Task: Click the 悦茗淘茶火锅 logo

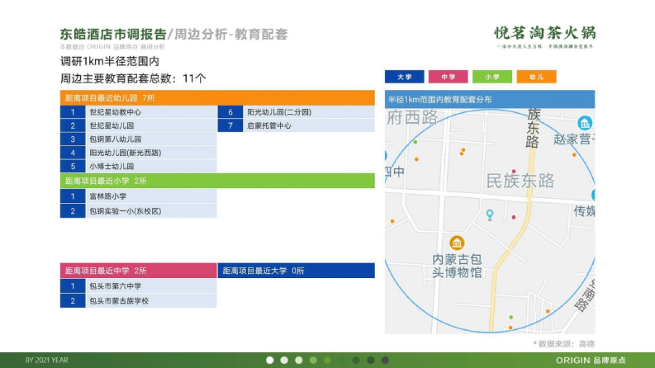Action: tap(544, 34)
